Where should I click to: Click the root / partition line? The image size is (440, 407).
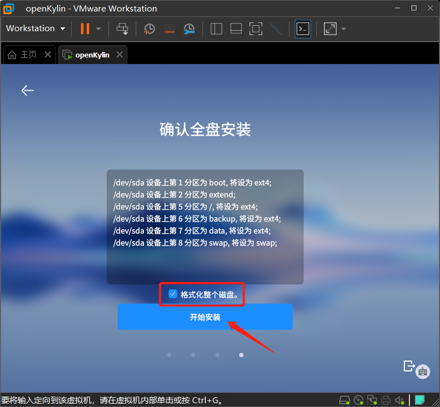186,207
